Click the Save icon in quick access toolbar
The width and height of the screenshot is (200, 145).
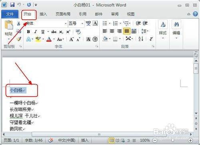(x=12, y=5)
